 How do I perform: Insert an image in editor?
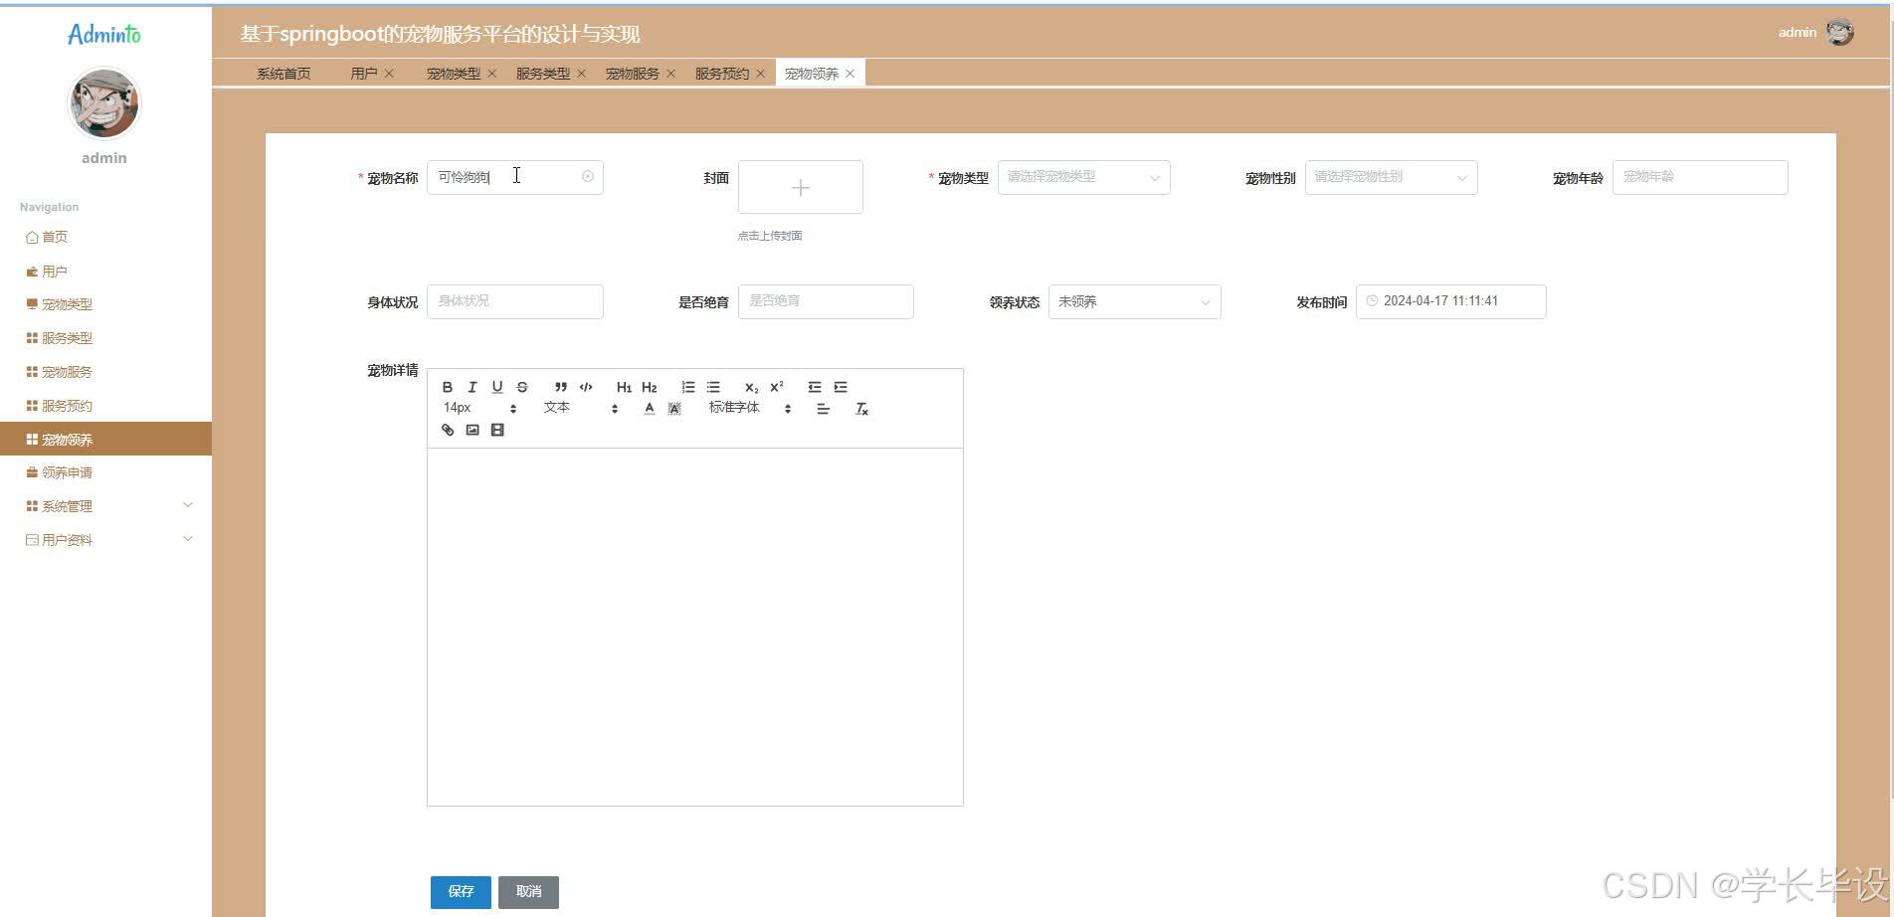[473, 430]
